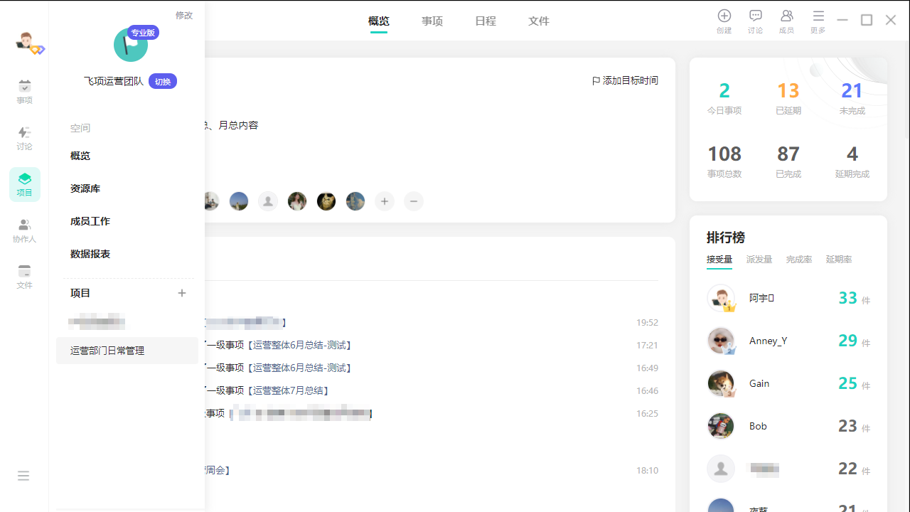The width and height of the screenshot is (910, 512).
Task: Open 讨论 in the left sidebar
Action: click(x=25, y=138)
